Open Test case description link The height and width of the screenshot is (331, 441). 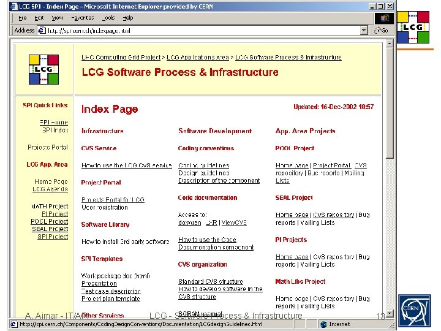pos(111,291)
